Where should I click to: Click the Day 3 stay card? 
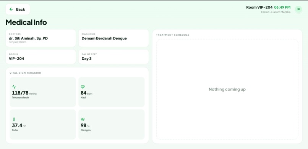113,57
